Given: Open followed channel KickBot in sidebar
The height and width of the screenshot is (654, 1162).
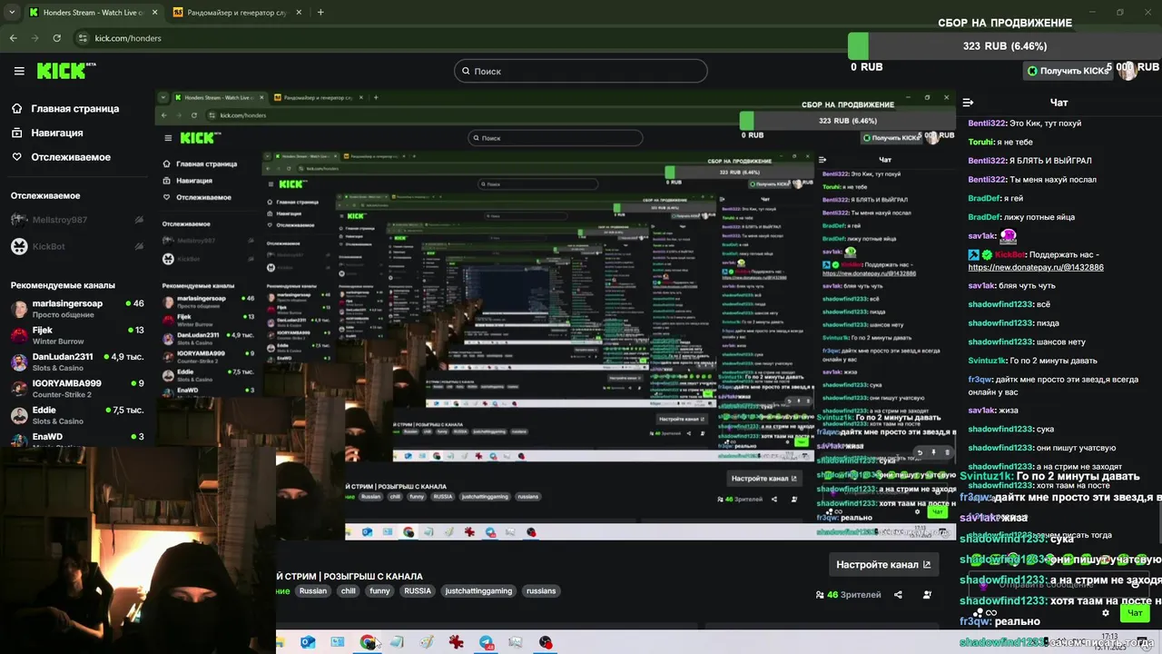Looking at the screenshot, I should (77, 246).
